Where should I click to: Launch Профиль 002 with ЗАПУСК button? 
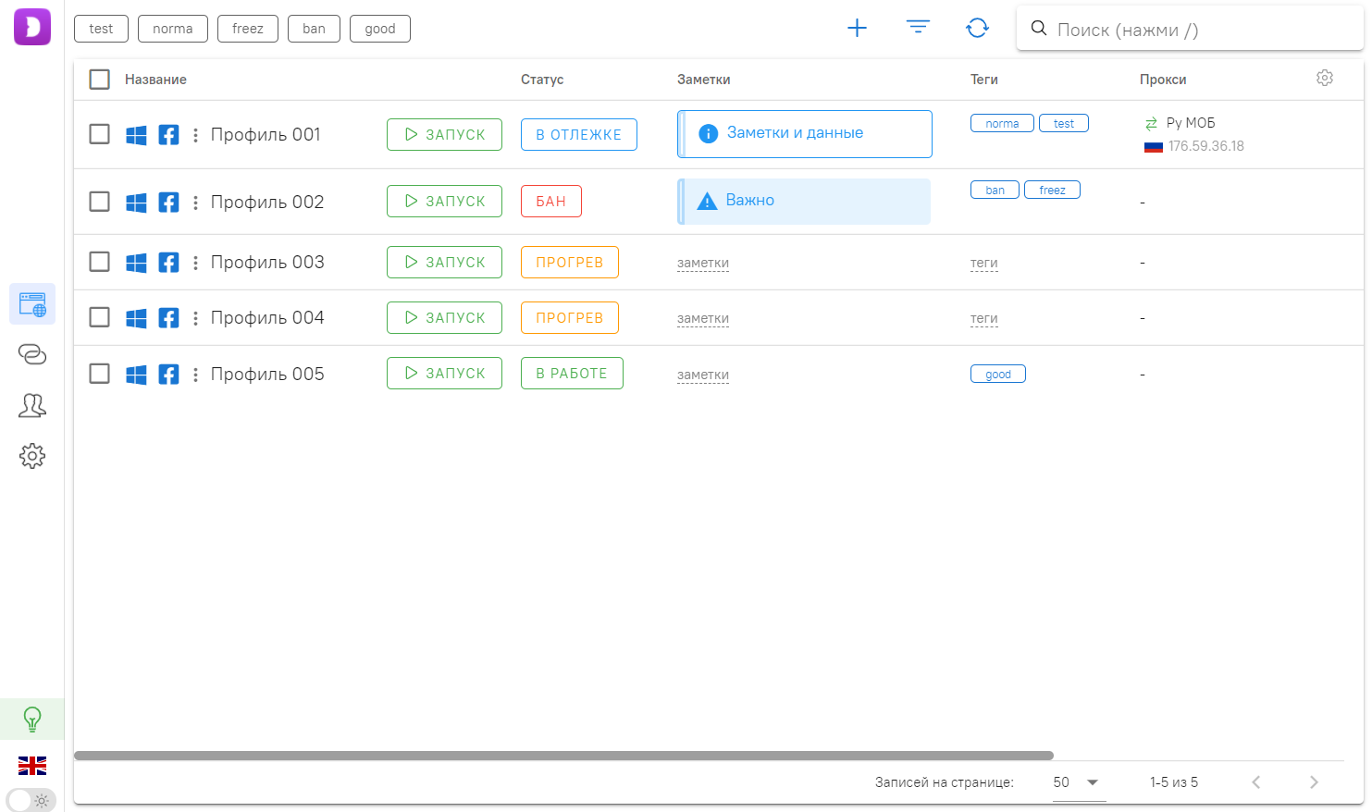444,201
